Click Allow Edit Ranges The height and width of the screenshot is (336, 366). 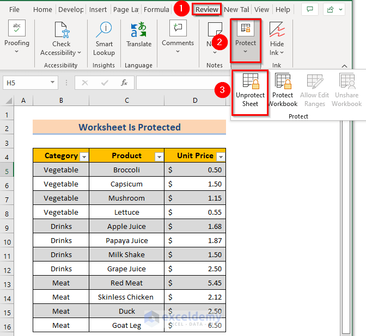point(314,90)
